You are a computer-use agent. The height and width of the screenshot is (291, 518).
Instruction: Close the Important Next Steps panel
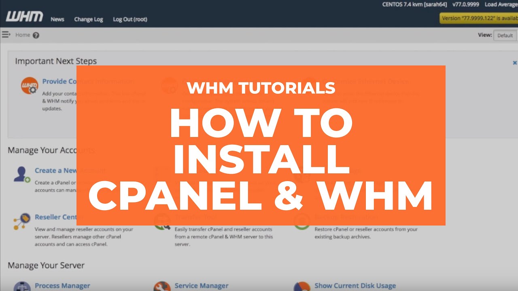pos(515,63)
